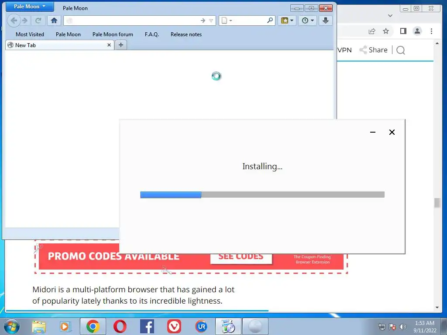Expand Chrome tab search chevron

click(390, 16)
